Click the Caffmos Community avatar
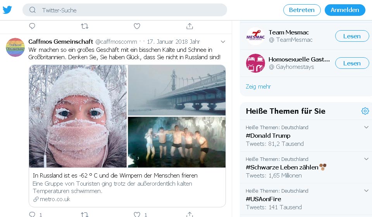 tap(15, 47)
